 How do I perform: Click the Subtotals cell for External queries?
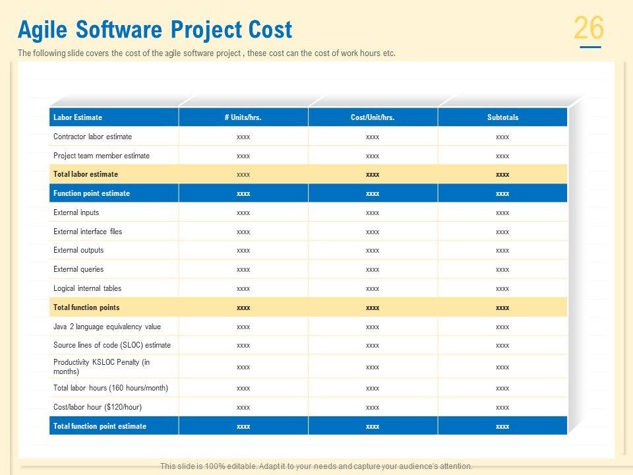(502, 269)
